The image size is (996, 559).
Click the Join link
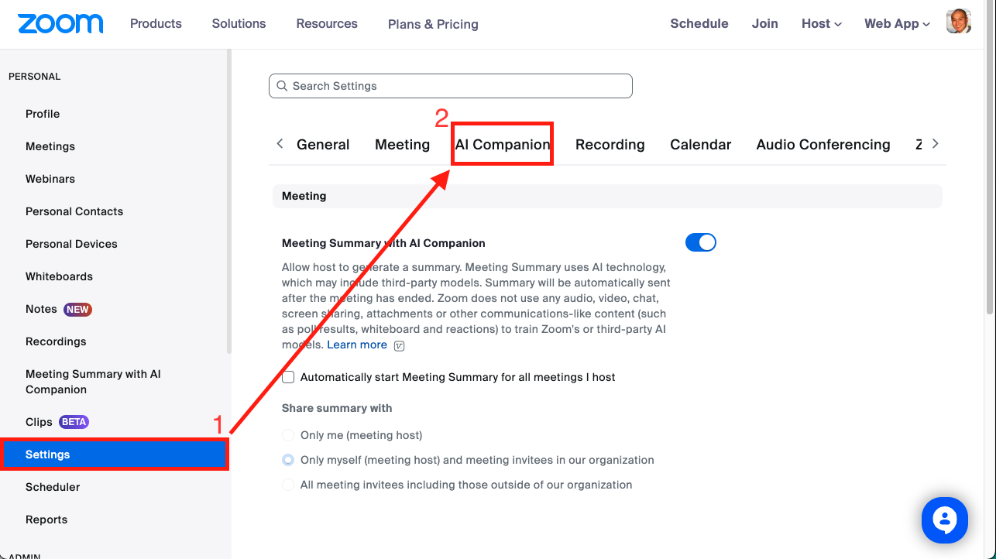pos(764,23)
